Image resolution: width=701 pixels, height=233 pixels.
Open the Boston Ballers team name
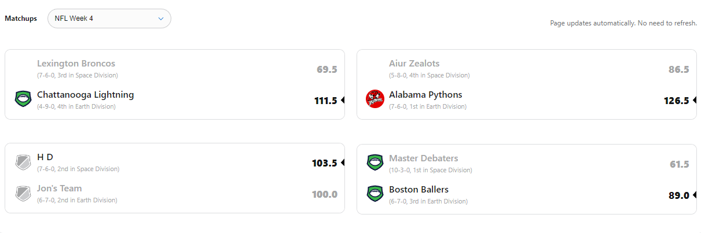419,190
